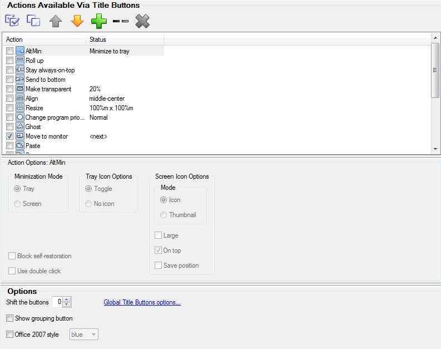Image resolution: width=441 pixels, height=349 pixels.
Task: Click the check all actions toolbar icon
Action: 12,21
